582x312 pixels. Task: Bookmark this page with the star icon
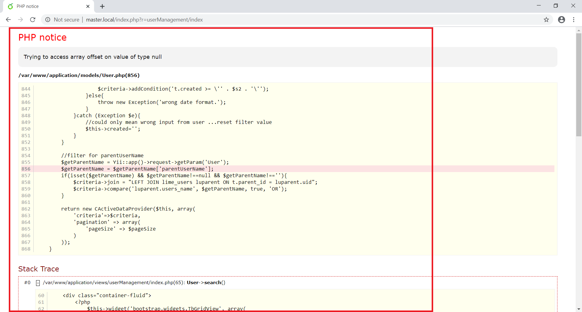[x=546, y=20]
